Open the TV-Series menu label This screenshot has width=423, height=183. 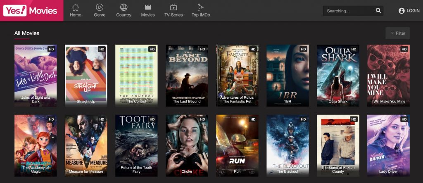(173, 15)
